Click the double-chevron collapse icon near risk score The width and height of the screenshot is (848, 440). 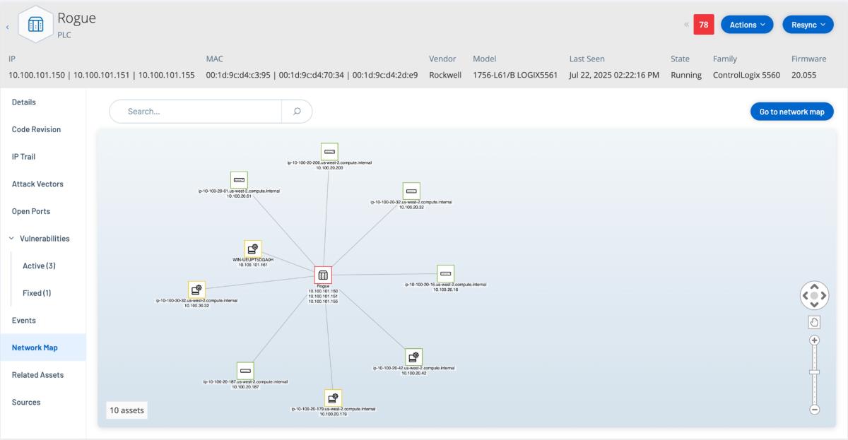click(x=685, y=25)
